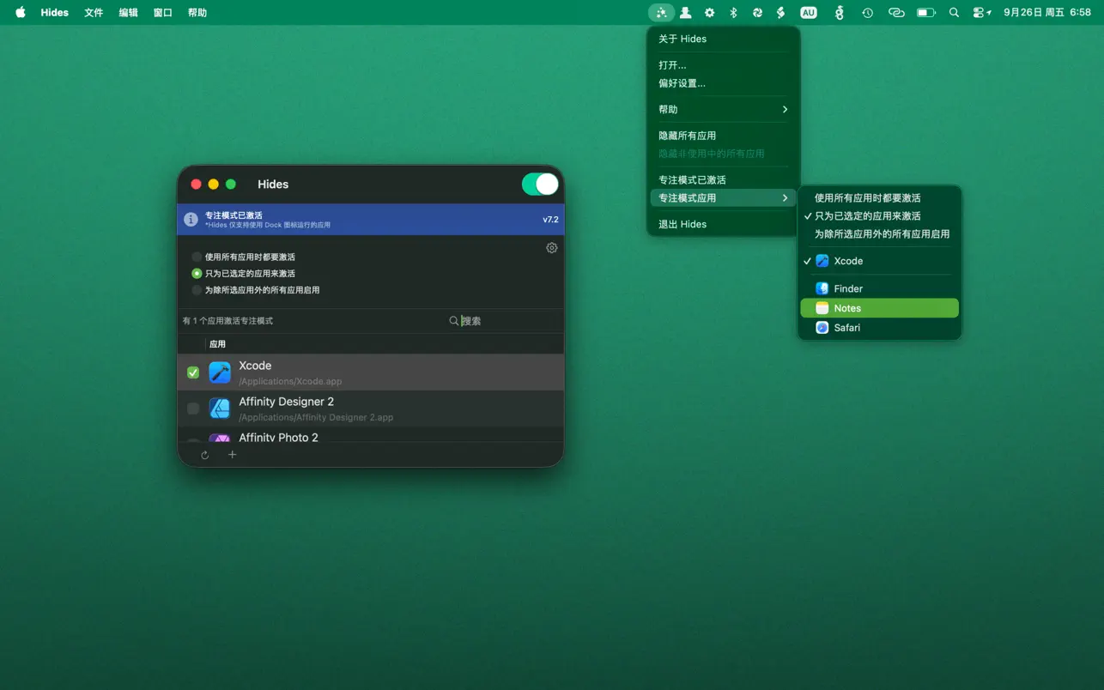Click the chain link menu bar icon
Screen dimensions: 1104x690
click(896, 13)
